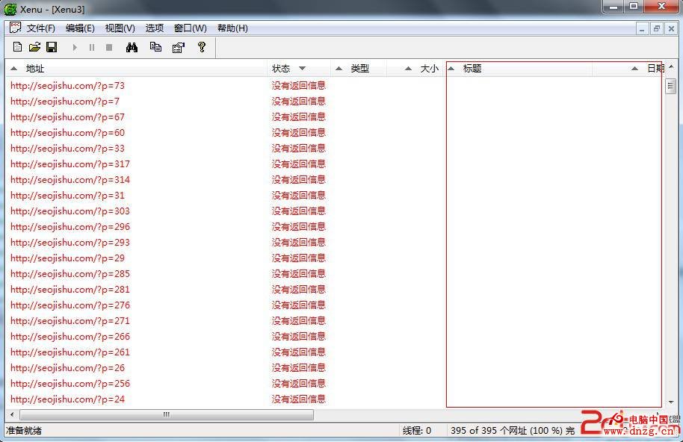Open the 文件(F) menu

point(40,28)
